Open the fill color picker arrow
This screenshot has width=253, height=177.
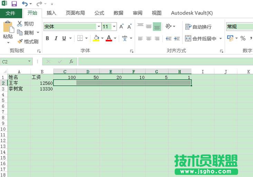tap(102, 38)
